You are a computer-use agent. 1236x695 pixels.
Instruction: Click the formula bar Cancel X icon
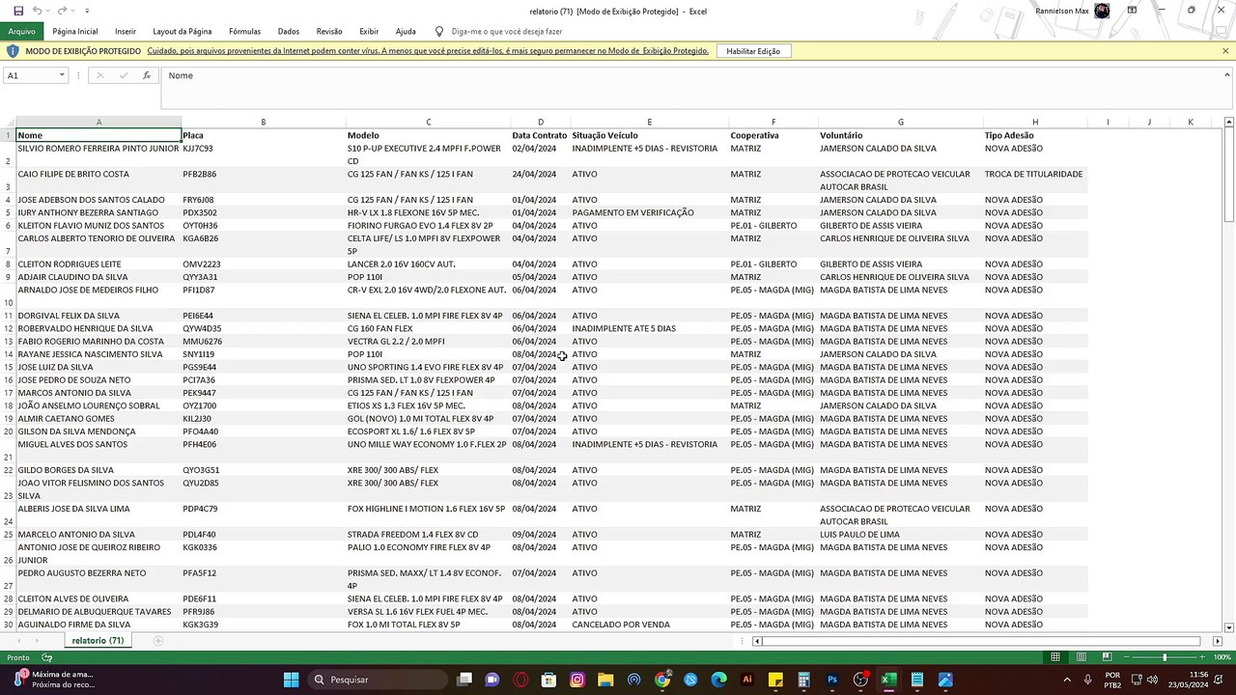tap(99, 75)
